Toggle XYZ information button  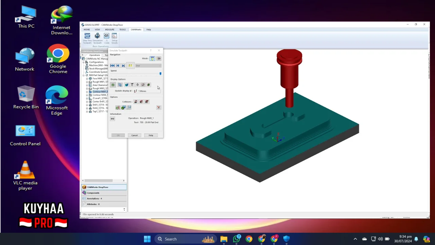pyautogui.click(x=112, y=119)
